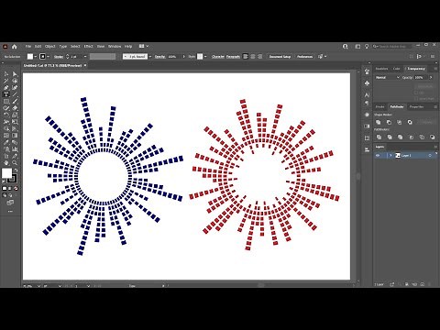The image size is (440, 330).
Task: Open the Object menu
Action: (x=49, y=47)
